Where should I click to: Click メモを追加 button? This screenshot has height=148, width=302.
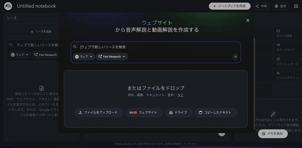[273, 134]
